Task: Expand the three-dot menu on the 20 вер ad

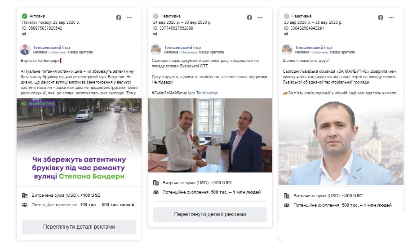Action: tap(391, 18)
